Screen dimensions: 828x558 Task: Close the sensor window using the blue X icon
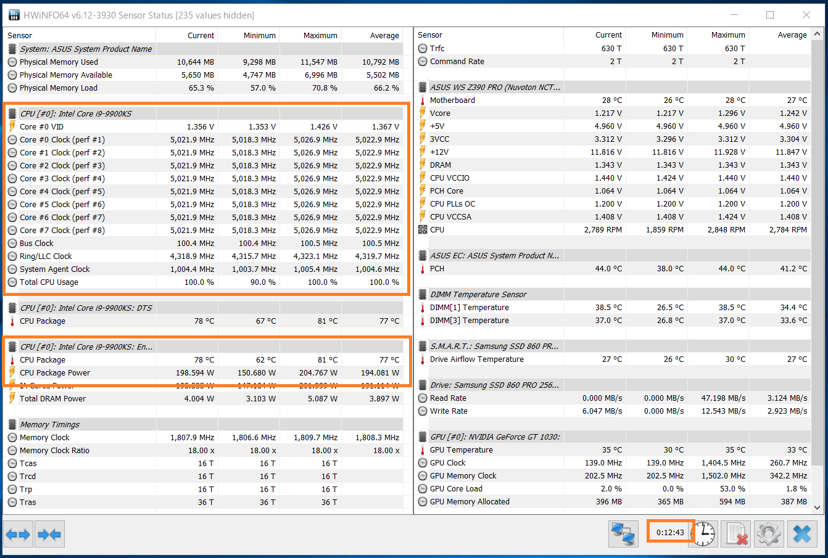click(x=801, y=534)
